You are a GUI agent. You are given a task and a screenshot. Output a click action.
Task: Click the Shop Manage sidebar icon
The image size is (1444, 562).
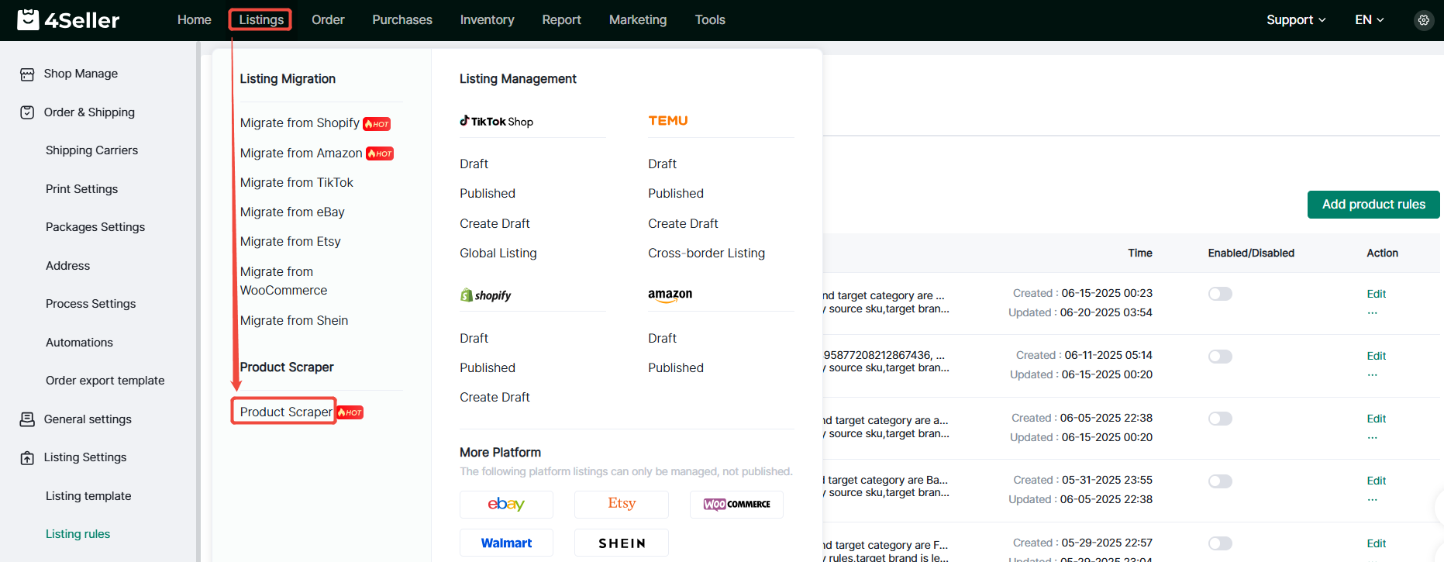[x=27, y=74]
